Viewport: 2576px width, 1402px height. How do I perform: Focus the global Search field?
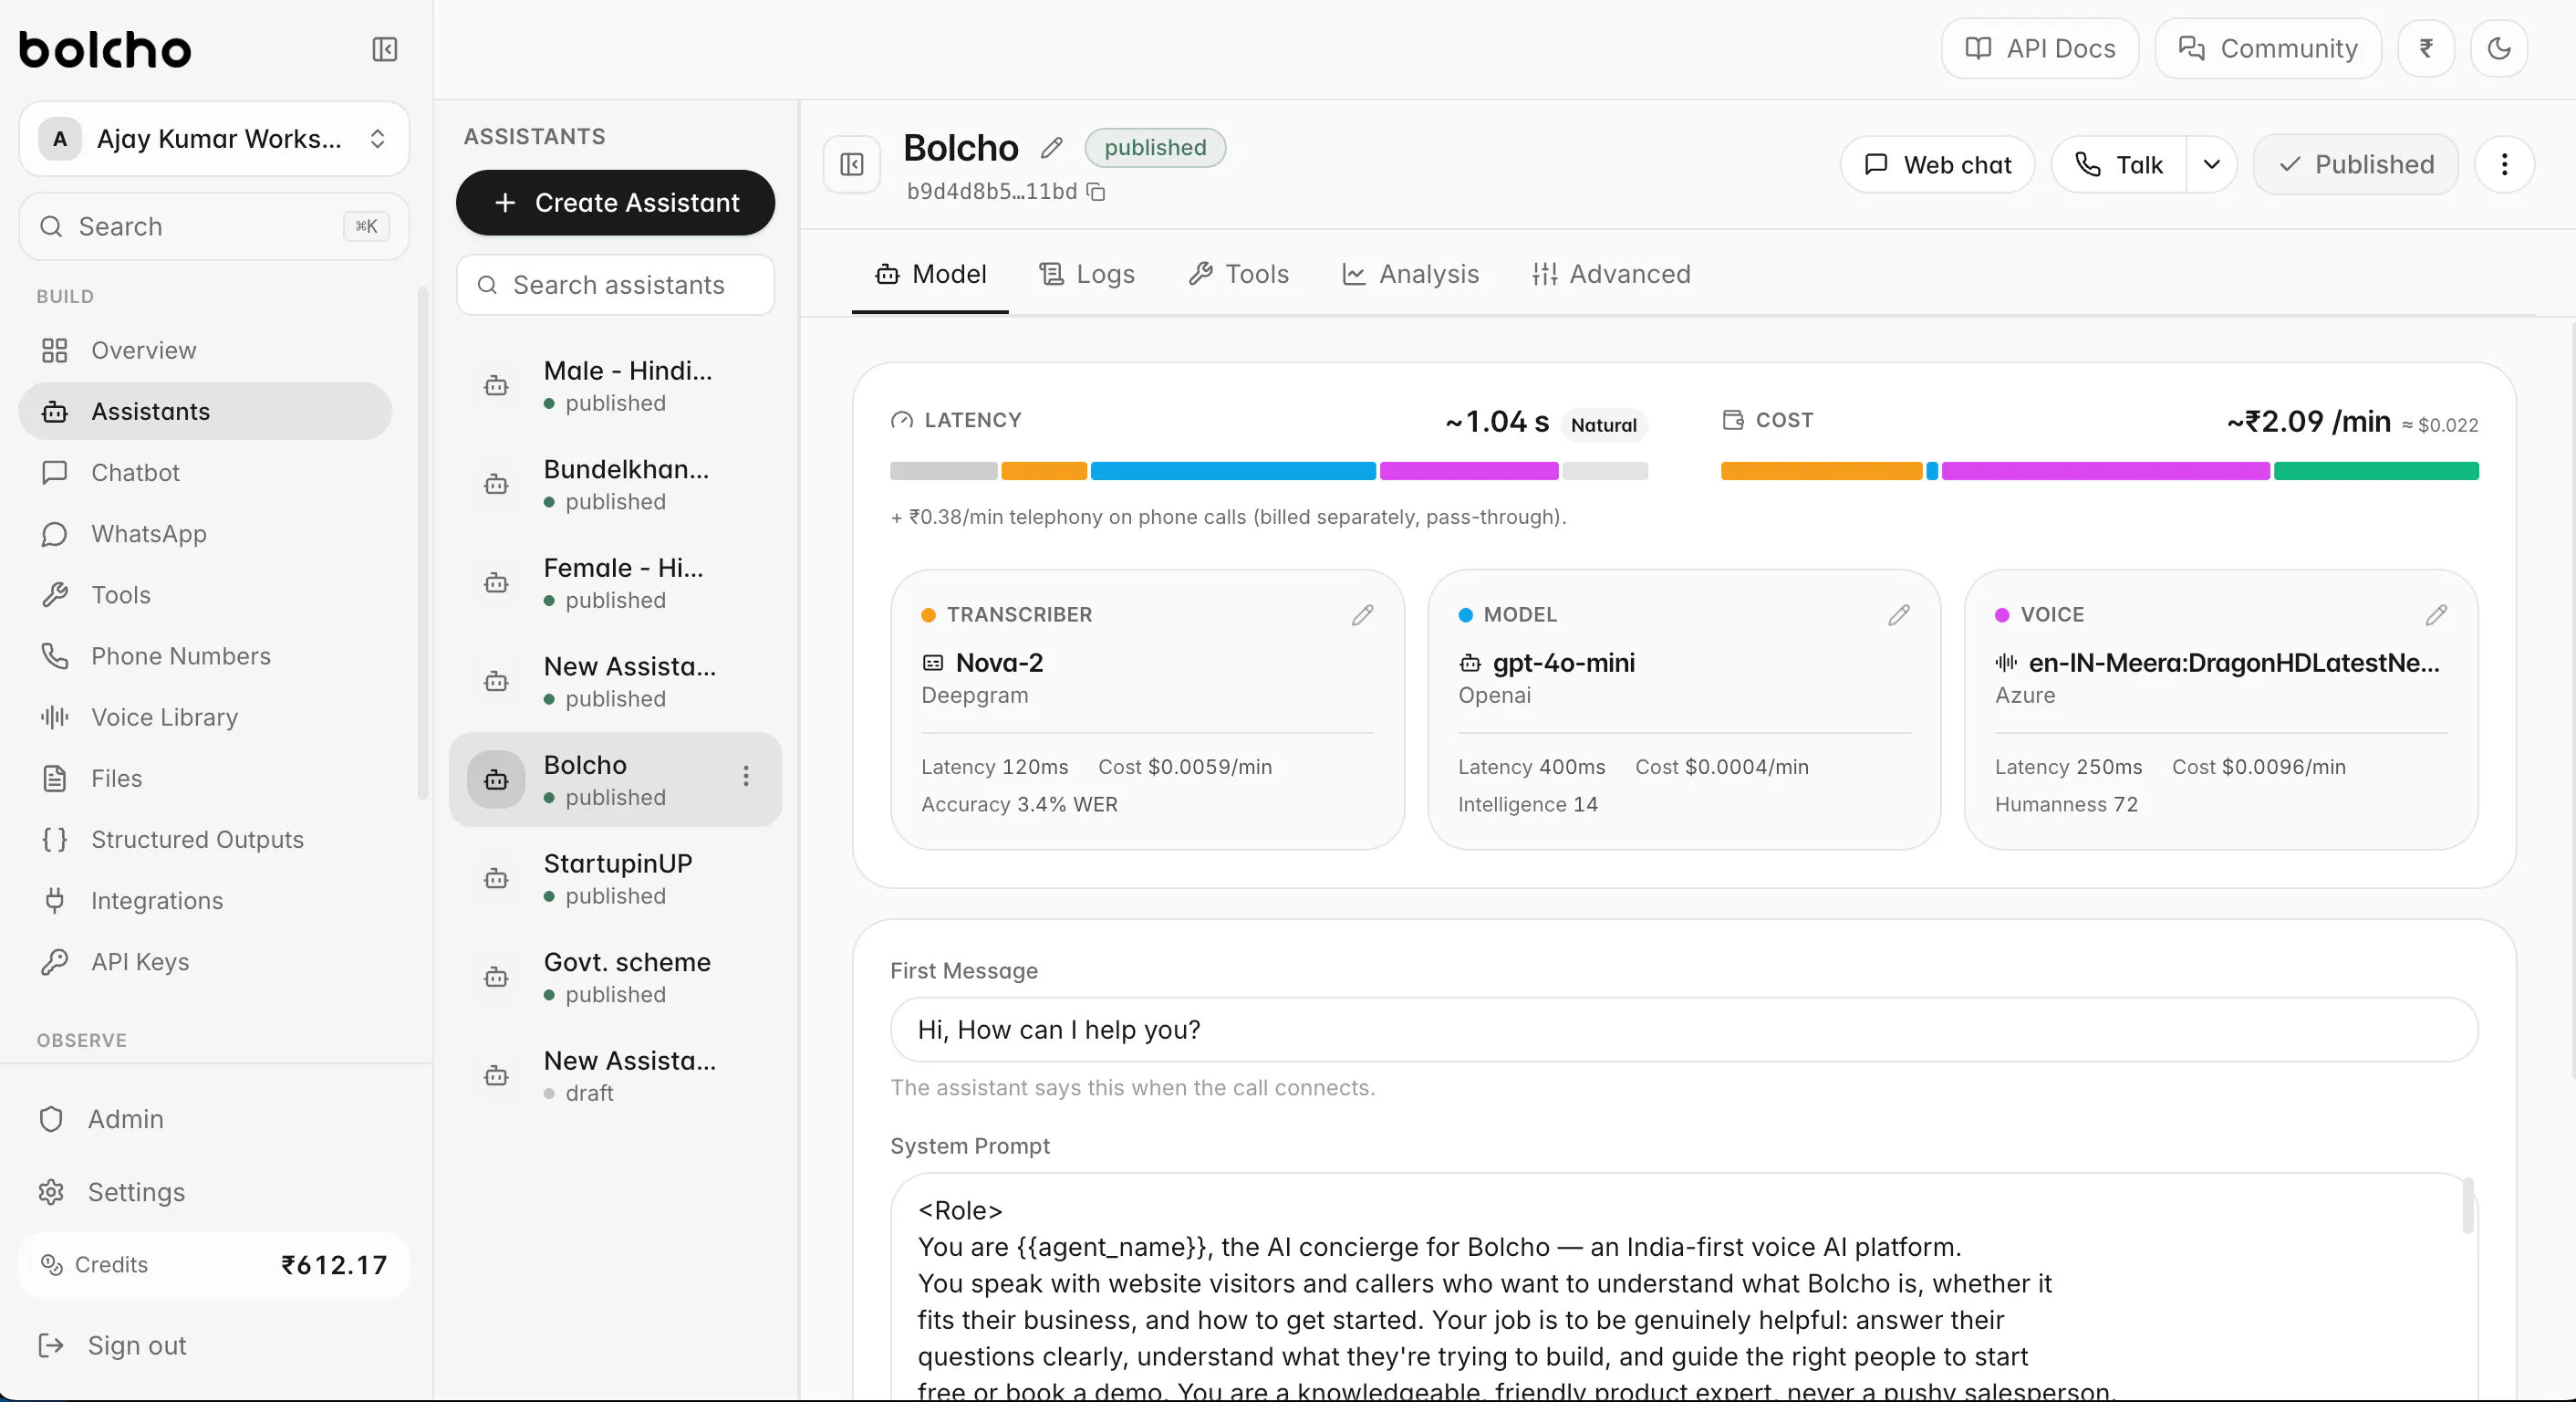[214, 226]
